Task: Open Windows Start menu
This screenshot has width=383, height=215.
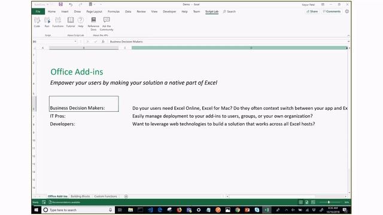Action: [36, 210]
